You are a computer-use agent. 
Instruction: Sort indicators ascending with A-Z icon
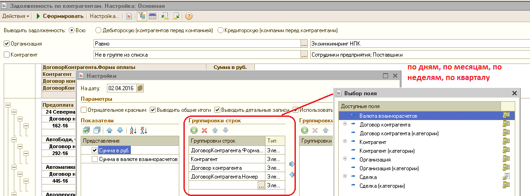click(133, 131)
